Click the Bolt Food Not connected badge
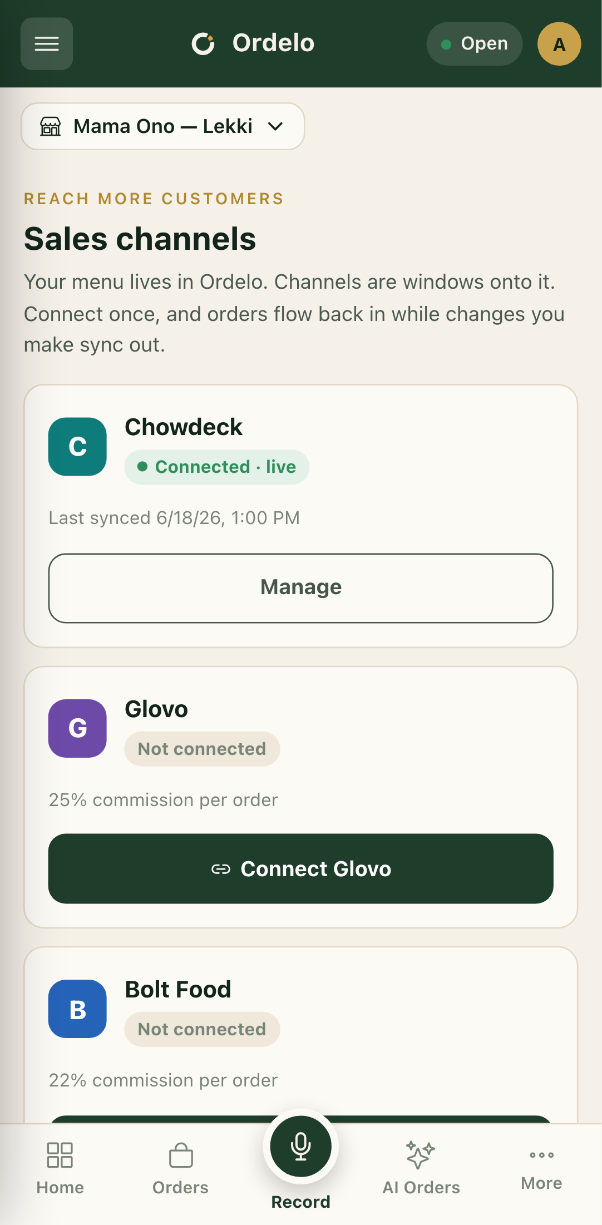Image resolution: width=602 pixels, height=1225 pixels. click(202, 1029)
